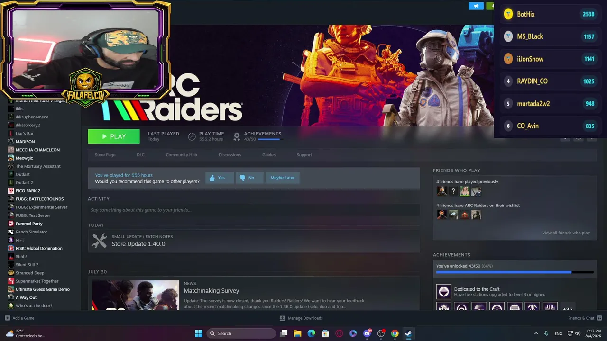Click the achievements progress bar

515,272
